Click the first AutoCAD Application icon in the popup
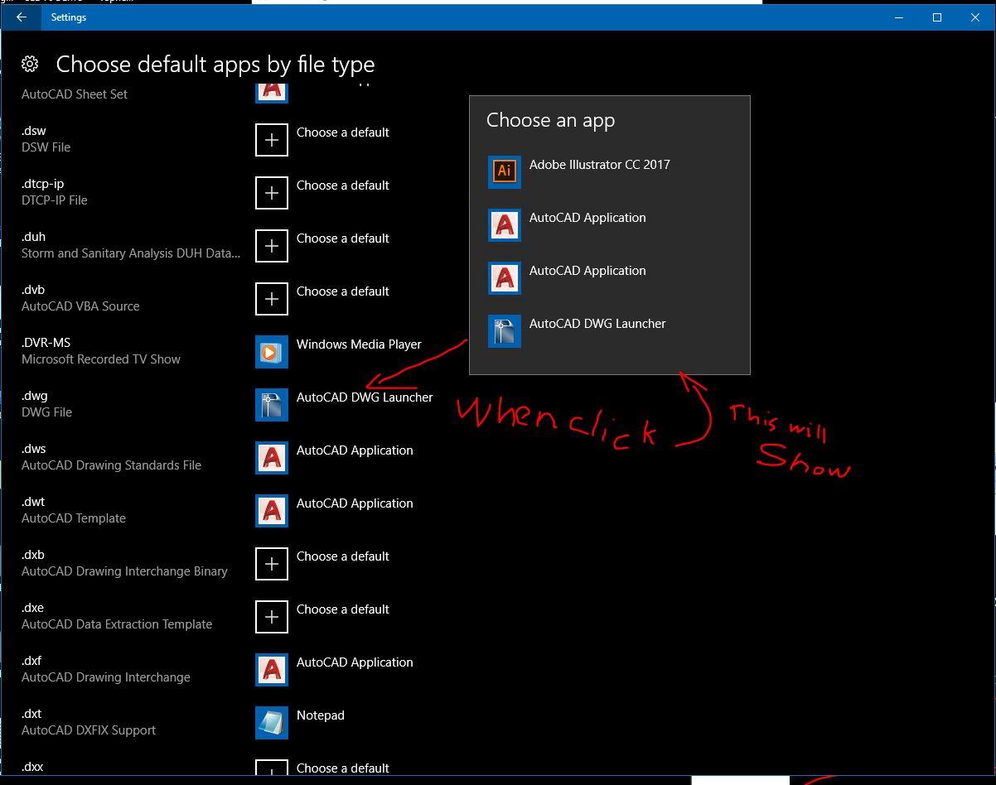Screen dimensions: 996x785 (x=505, y=225)
